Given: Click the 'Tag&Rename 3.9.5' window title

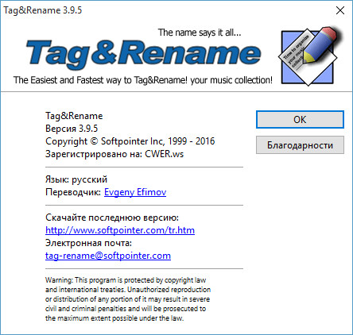Looking at the screenshot, I should 43,10.
